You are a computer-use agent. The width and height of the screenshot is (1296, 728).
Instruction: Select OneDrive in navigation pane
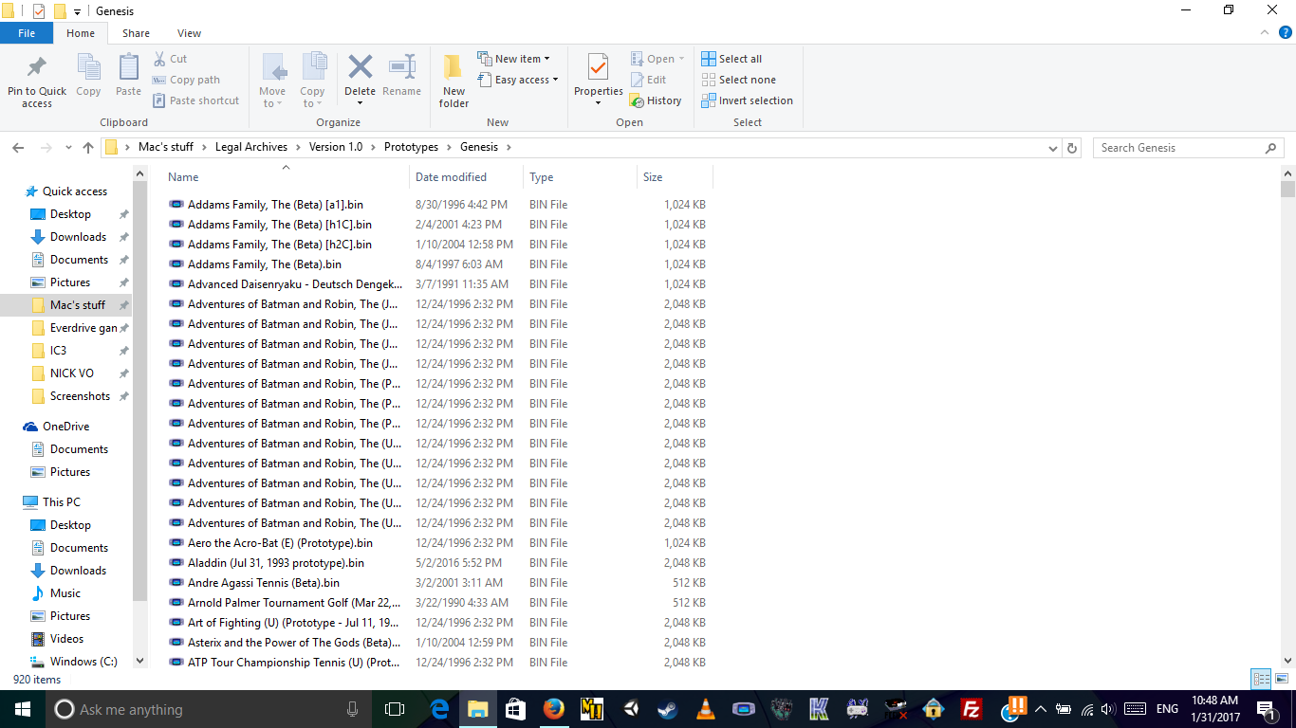65,427
